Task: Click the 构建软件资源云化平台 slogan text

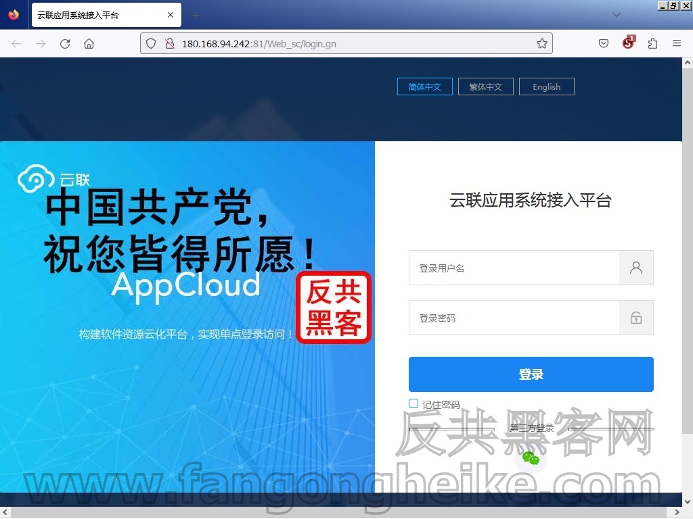Action: (x=185, y=334)
